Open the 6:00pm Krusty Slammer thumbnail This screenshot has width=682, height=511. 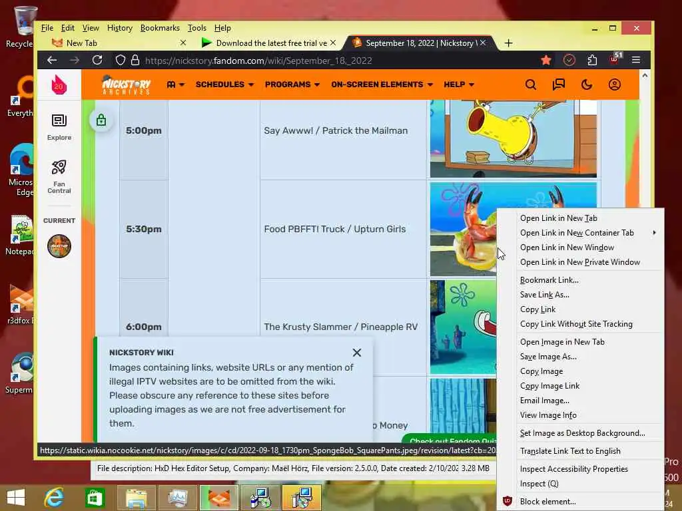click(x=464, y=327)
